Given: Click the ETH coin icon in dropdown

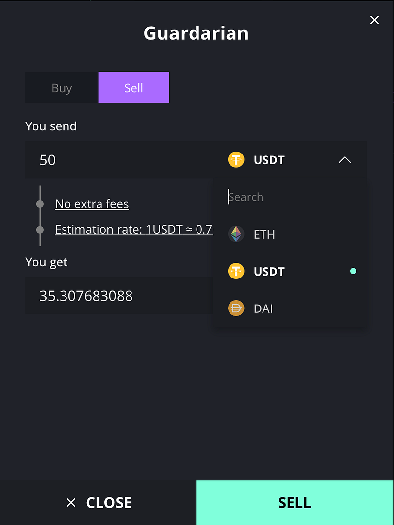Looking at the screenshot, I should (236, 234).
